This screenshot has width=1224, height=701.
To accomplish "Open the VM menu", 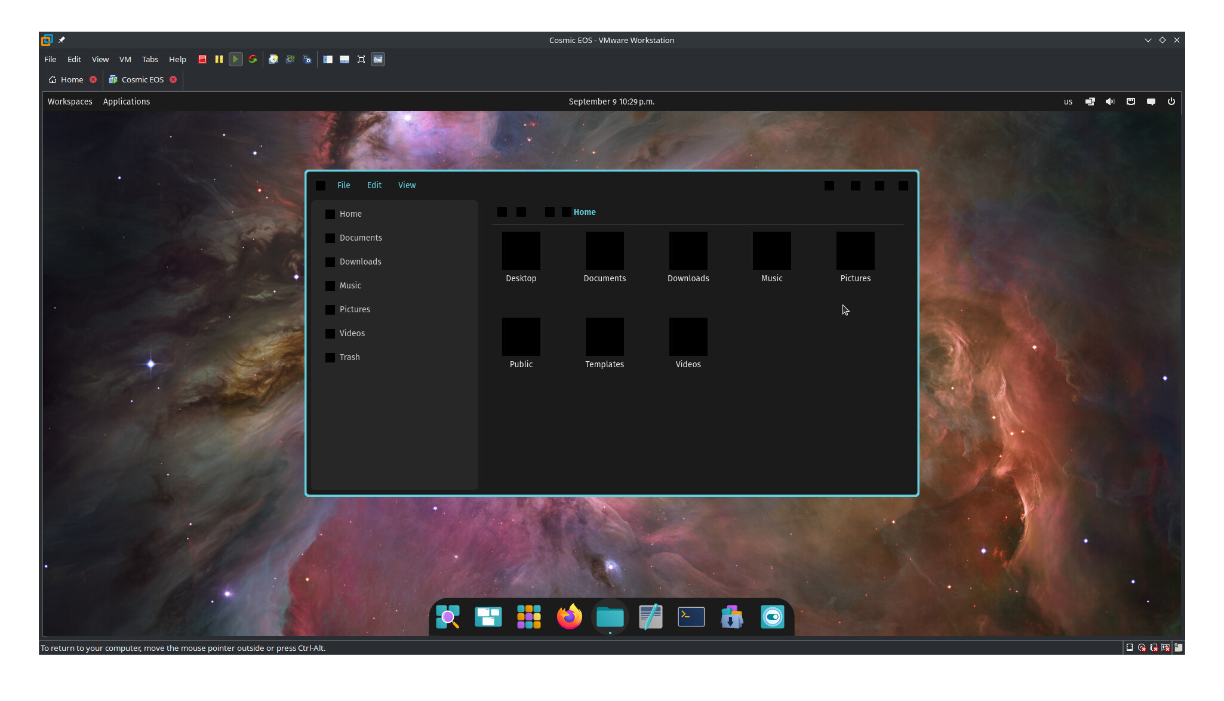I will (125, 59).
